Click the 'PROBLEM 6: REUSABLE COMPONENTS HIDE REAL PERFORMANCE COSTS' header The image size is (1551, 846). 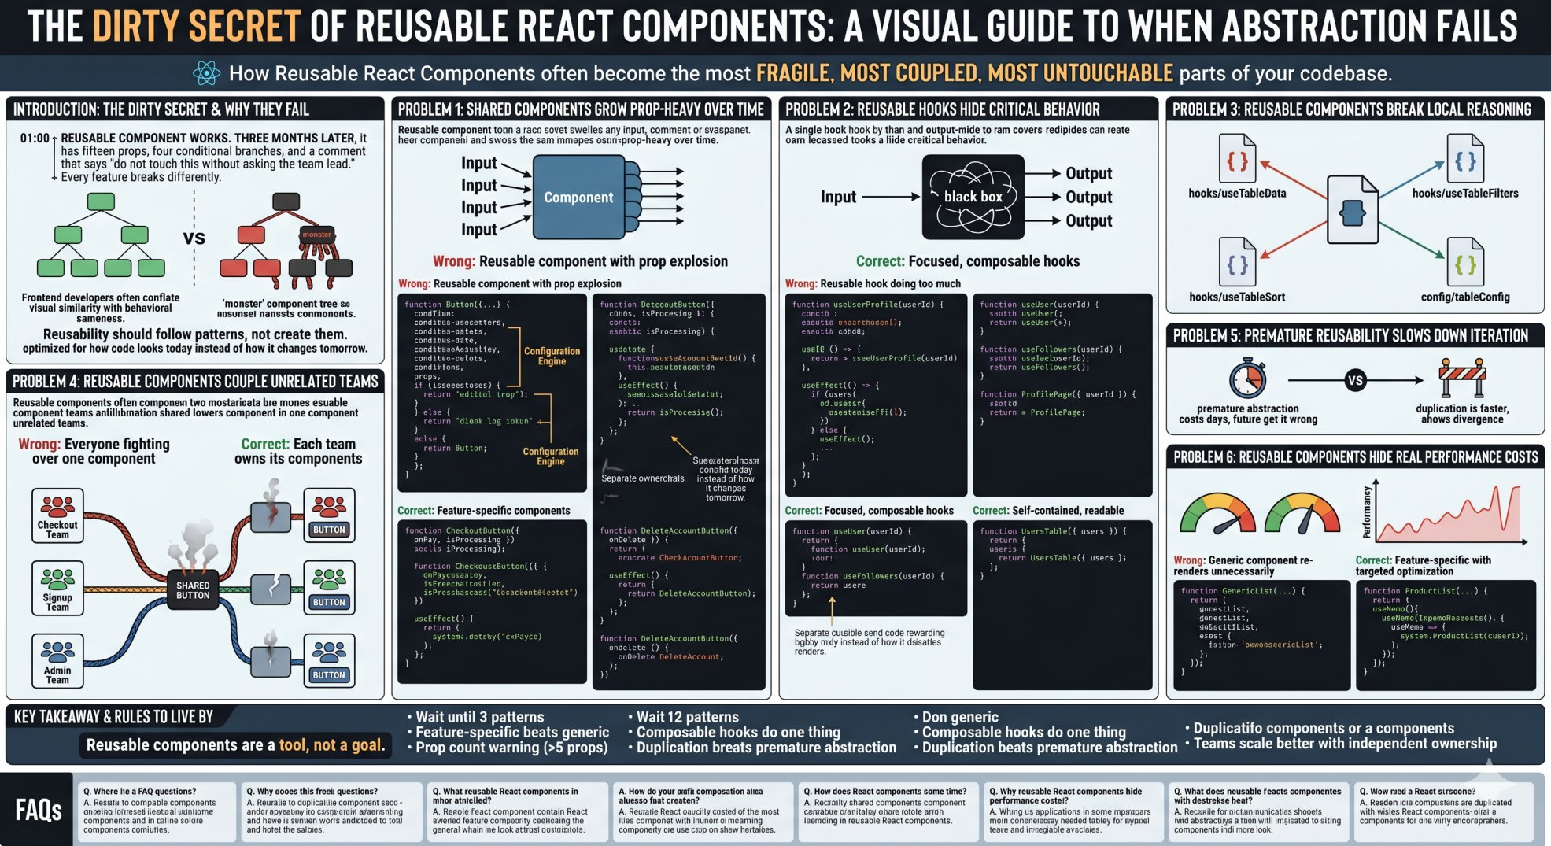(x=1355, y=457)
